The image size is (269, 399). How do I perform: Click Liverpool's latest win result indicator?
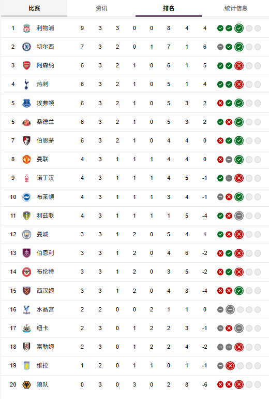(239, 28)
